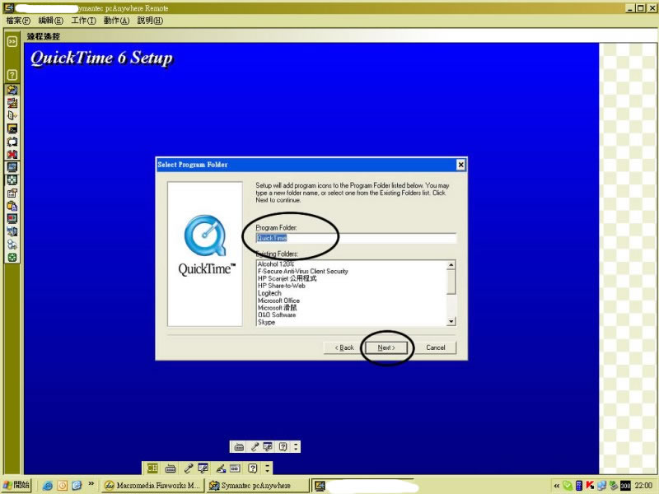Click the properties sheet sidebar icon

12,193
